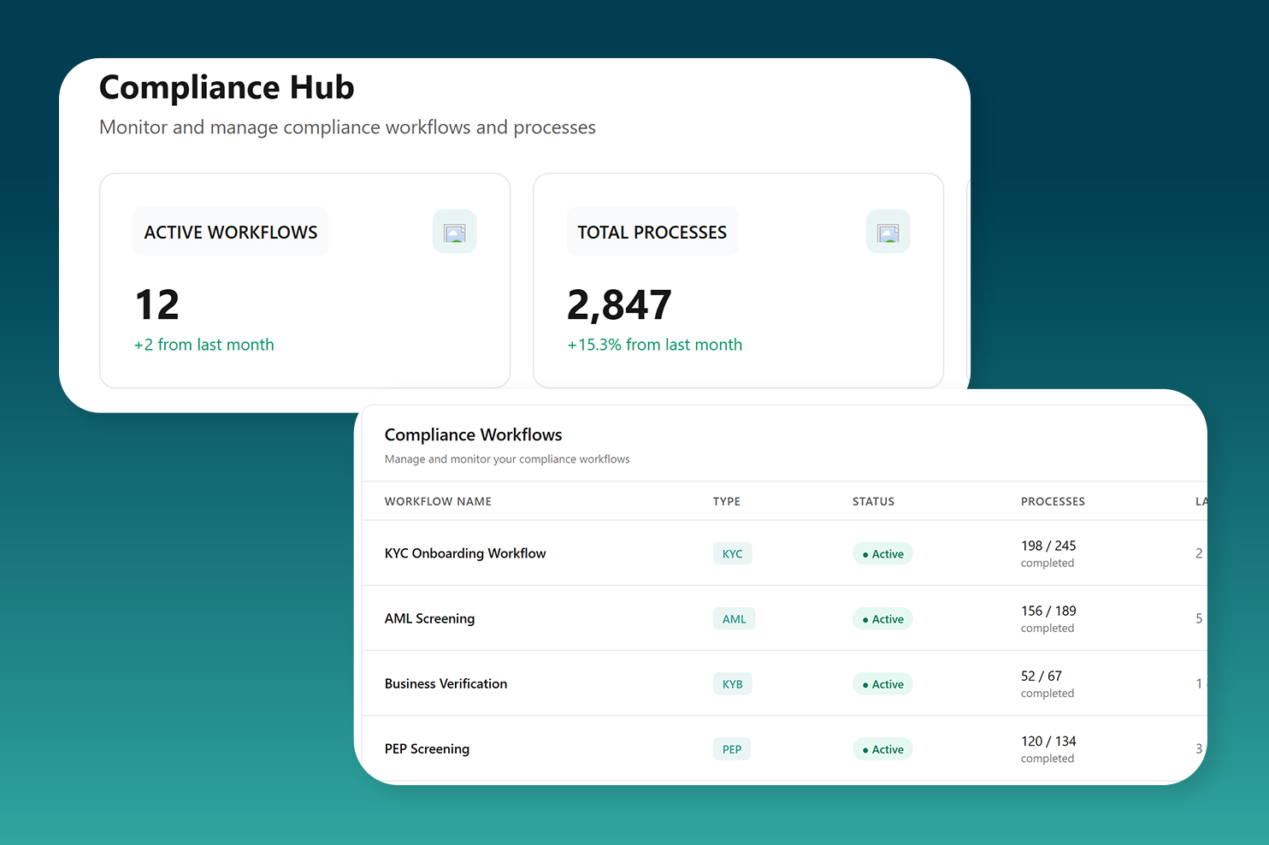The width and height of the screenshot is (1269, 845).
Task: Click the Active Workflows label
Action: click(230, 232)
